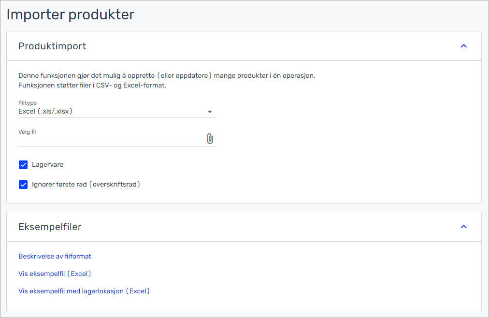
Task: Uncheck the Lagervare checkbox
Action: [23, 165]
